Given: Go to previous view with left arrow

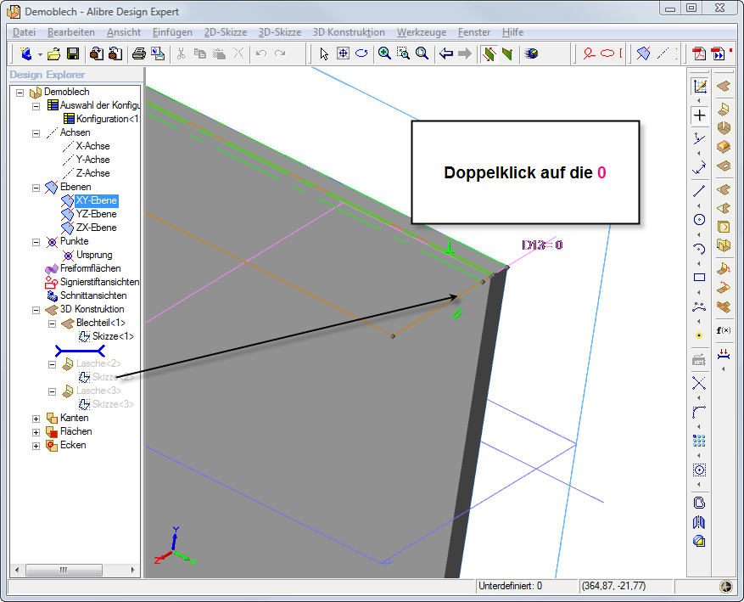Looking at the screenshot, I should (446, 53).
